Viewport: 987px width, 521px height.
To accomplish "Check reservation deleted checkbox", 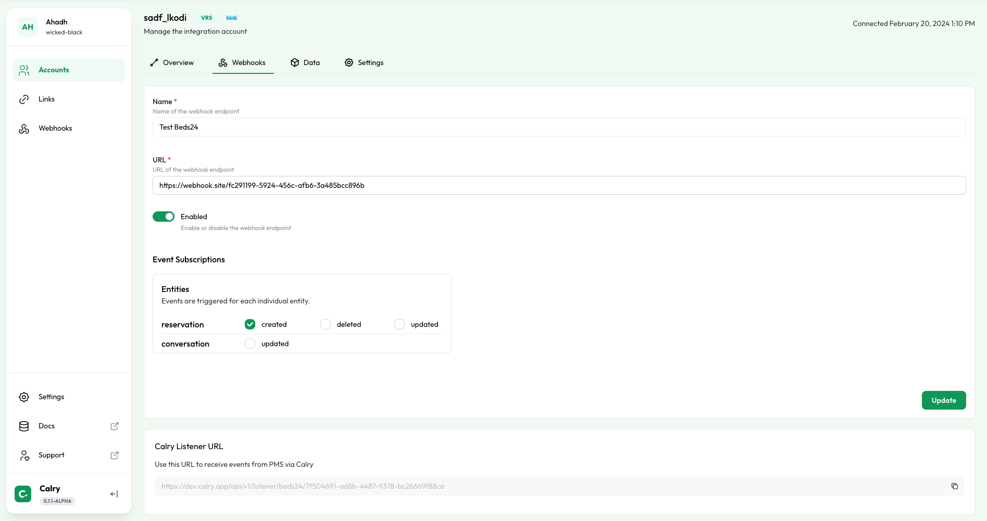I will tap(326, 324).
